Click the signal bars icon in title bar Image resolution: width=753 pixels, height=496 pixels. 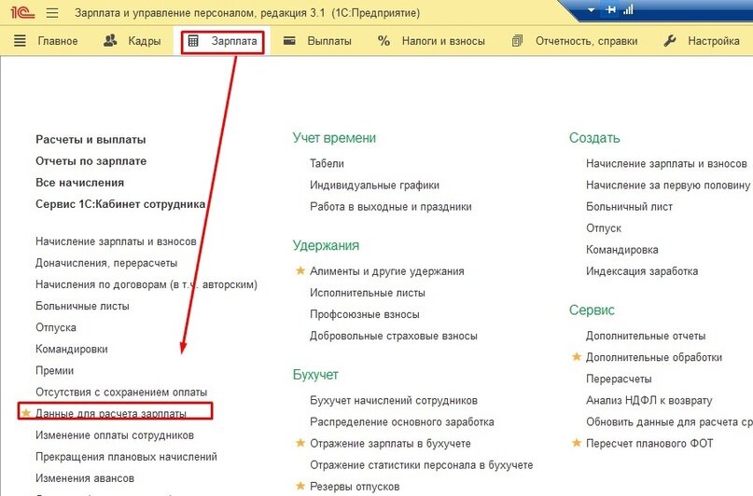(x=628, y=9)
